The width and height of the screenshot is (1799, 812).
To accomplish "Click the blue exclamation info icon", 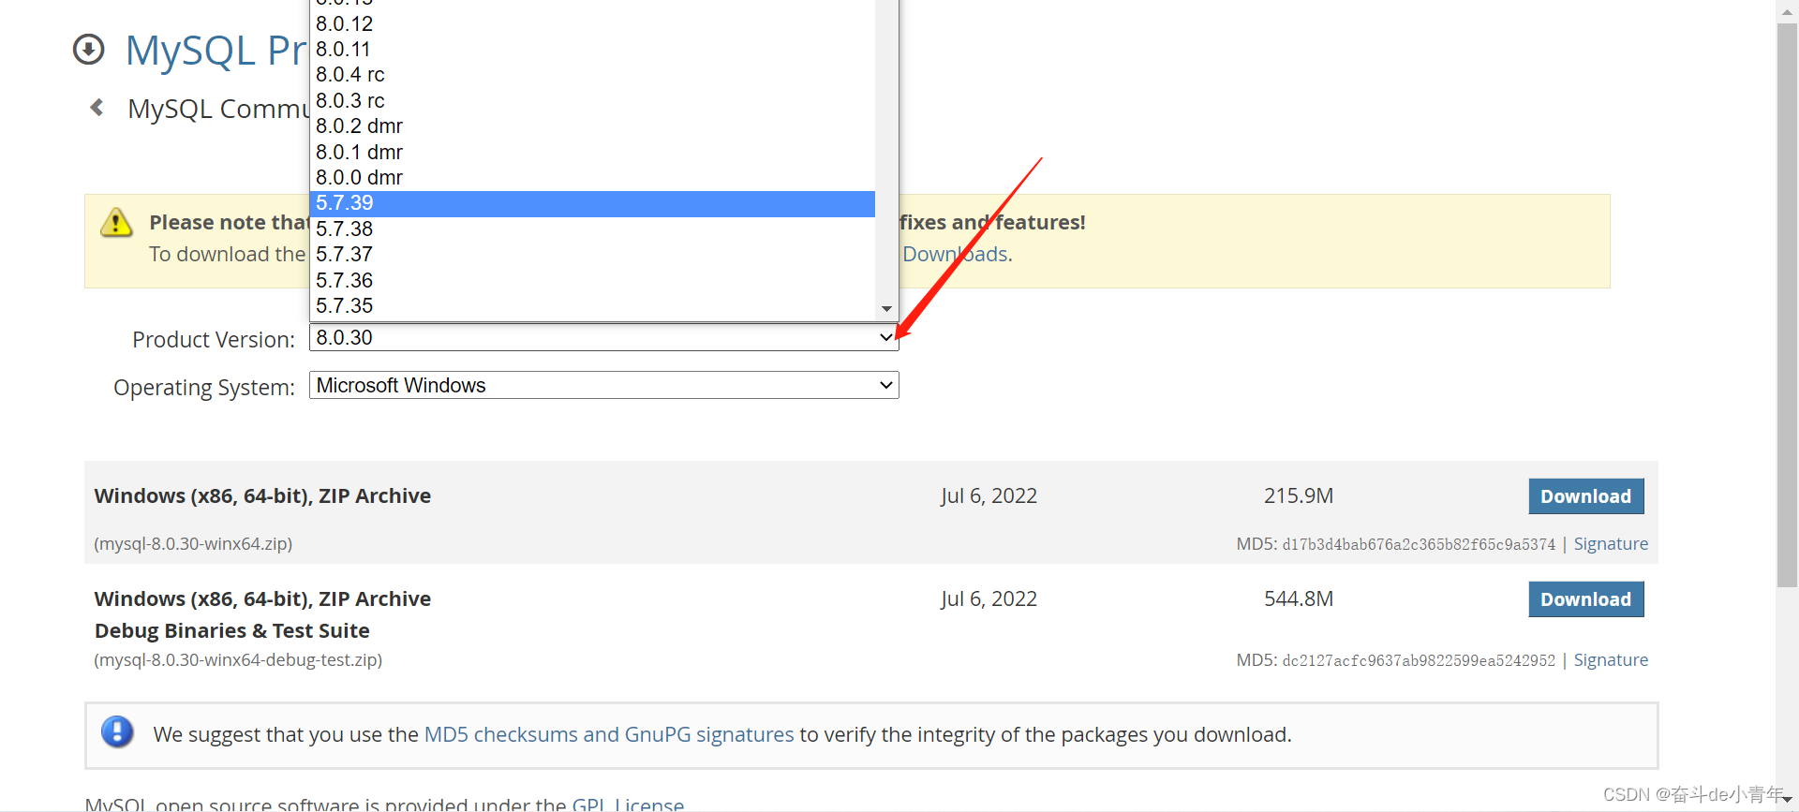I will (x=117, y=731).
